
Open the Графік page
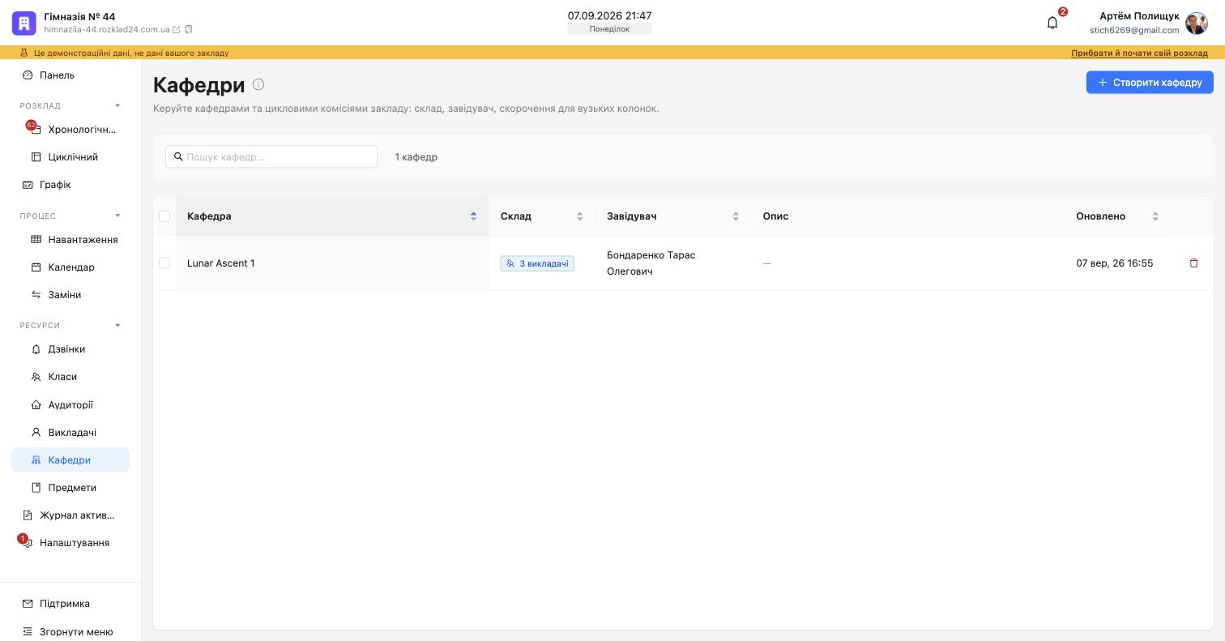point(70,185)
